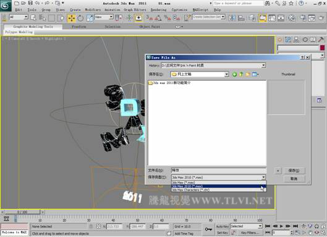
Task: Open the Motion command panel tab
Action: click(305, 39)
